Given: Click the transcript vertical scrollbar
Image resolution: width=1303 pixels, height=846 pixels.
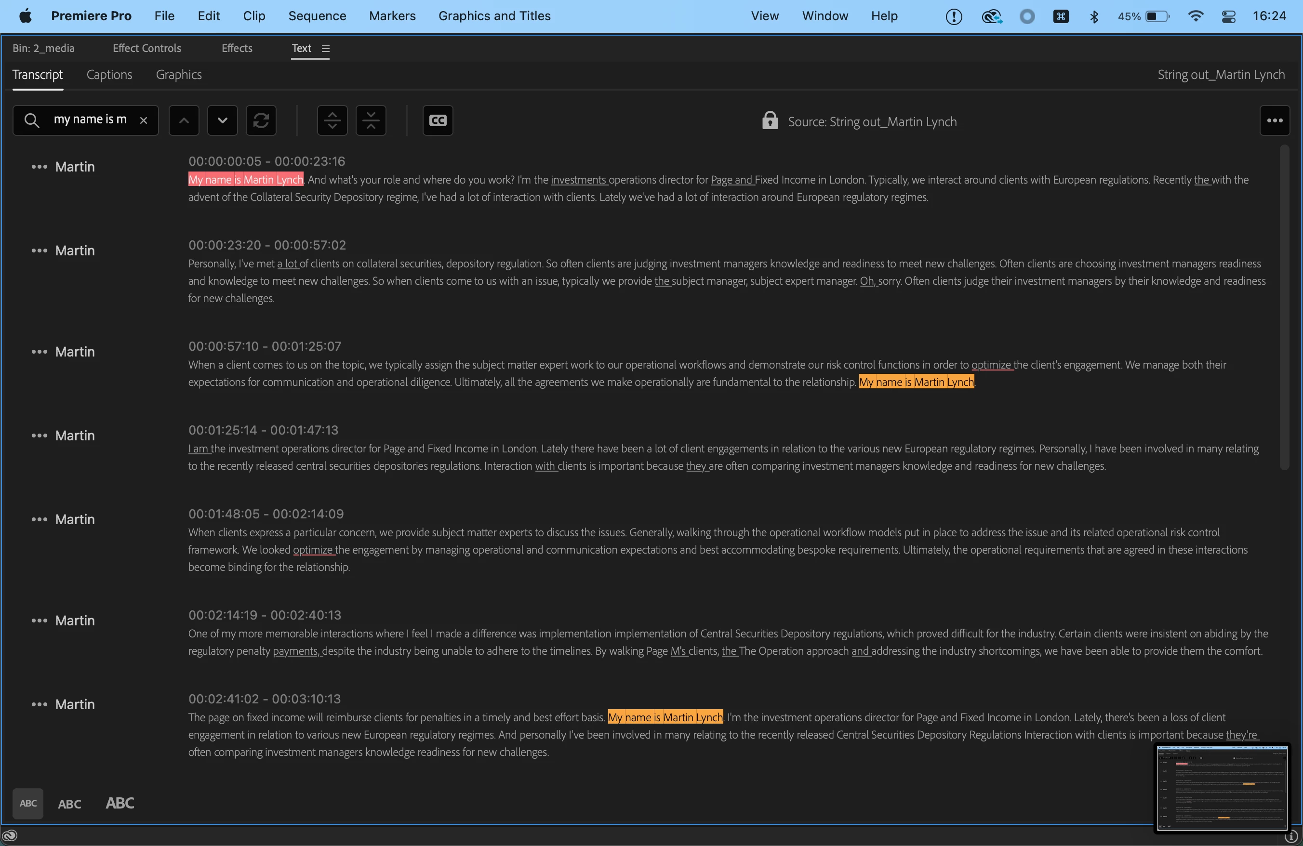Looking at the screenshot, I should point(1284,306).
